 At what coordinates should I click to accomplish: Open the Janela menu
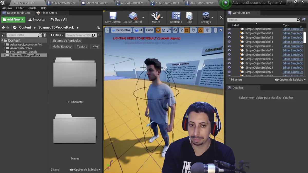click(32, 8)
